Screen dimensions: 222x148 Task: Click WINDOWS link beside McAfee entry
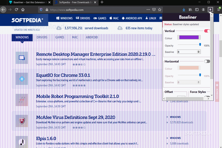[x=175, y=117]
